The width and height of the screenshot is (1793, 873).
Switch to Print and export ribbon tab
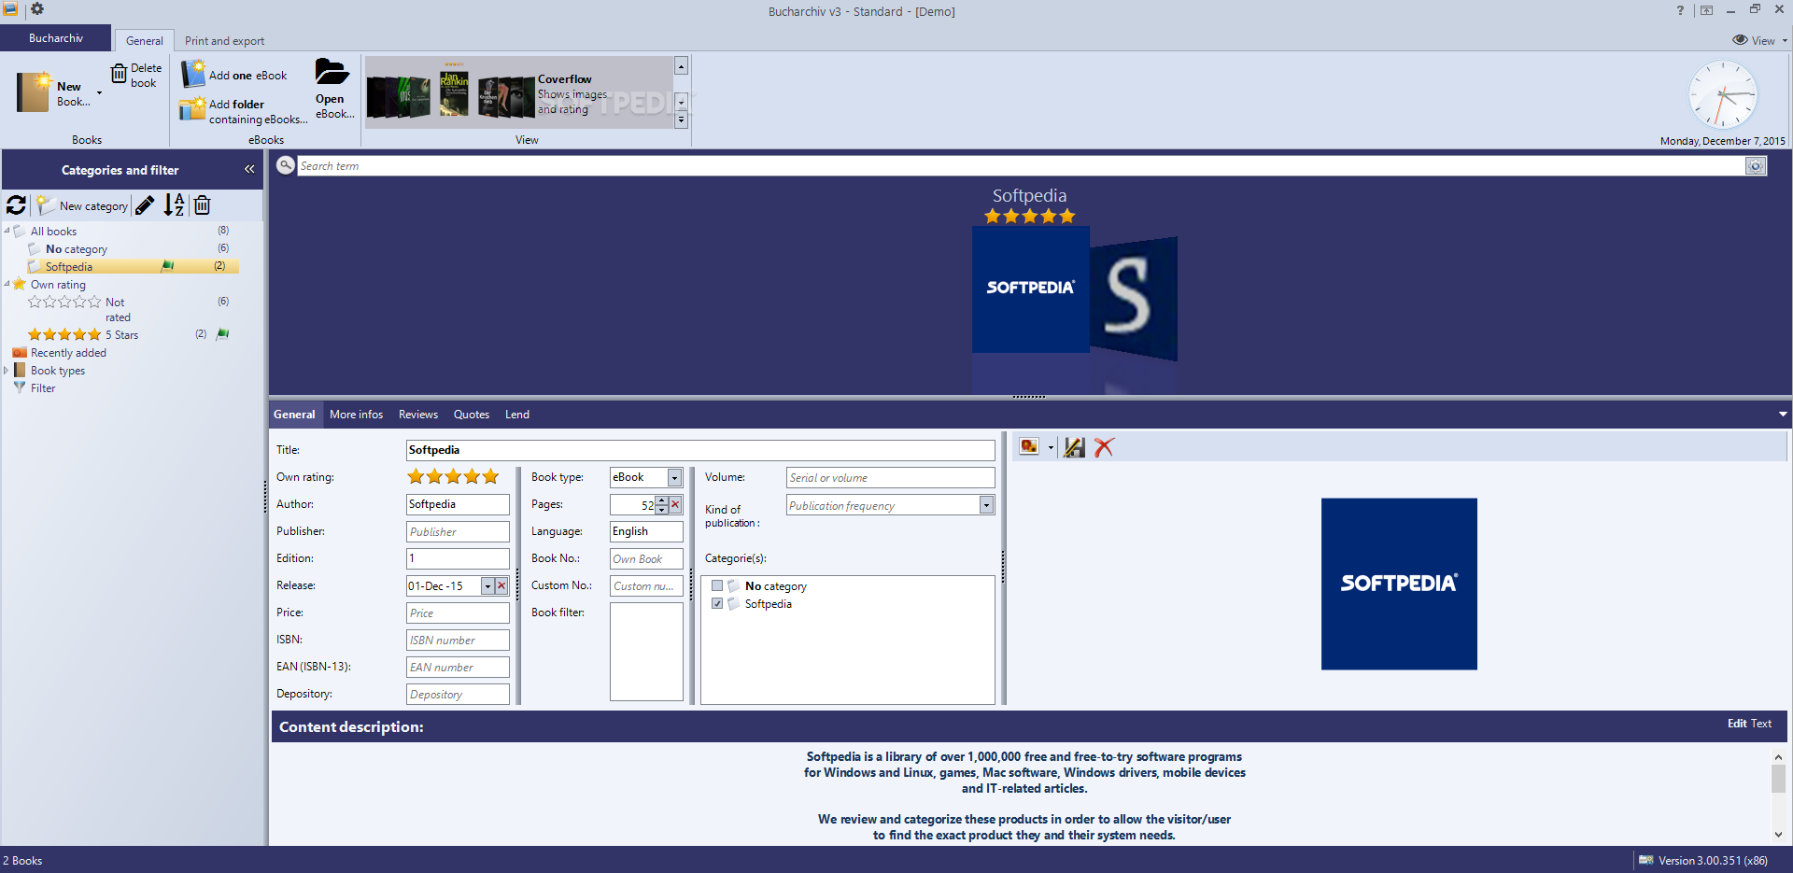click(x=224, y=40)
